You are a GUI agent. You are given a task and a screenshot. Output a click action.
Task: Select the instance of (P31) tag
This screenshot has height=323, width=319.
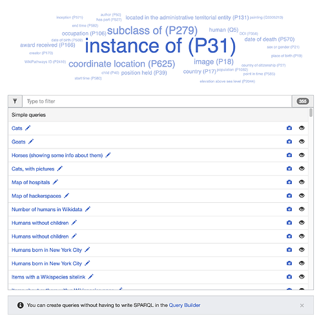click(160, 46)
